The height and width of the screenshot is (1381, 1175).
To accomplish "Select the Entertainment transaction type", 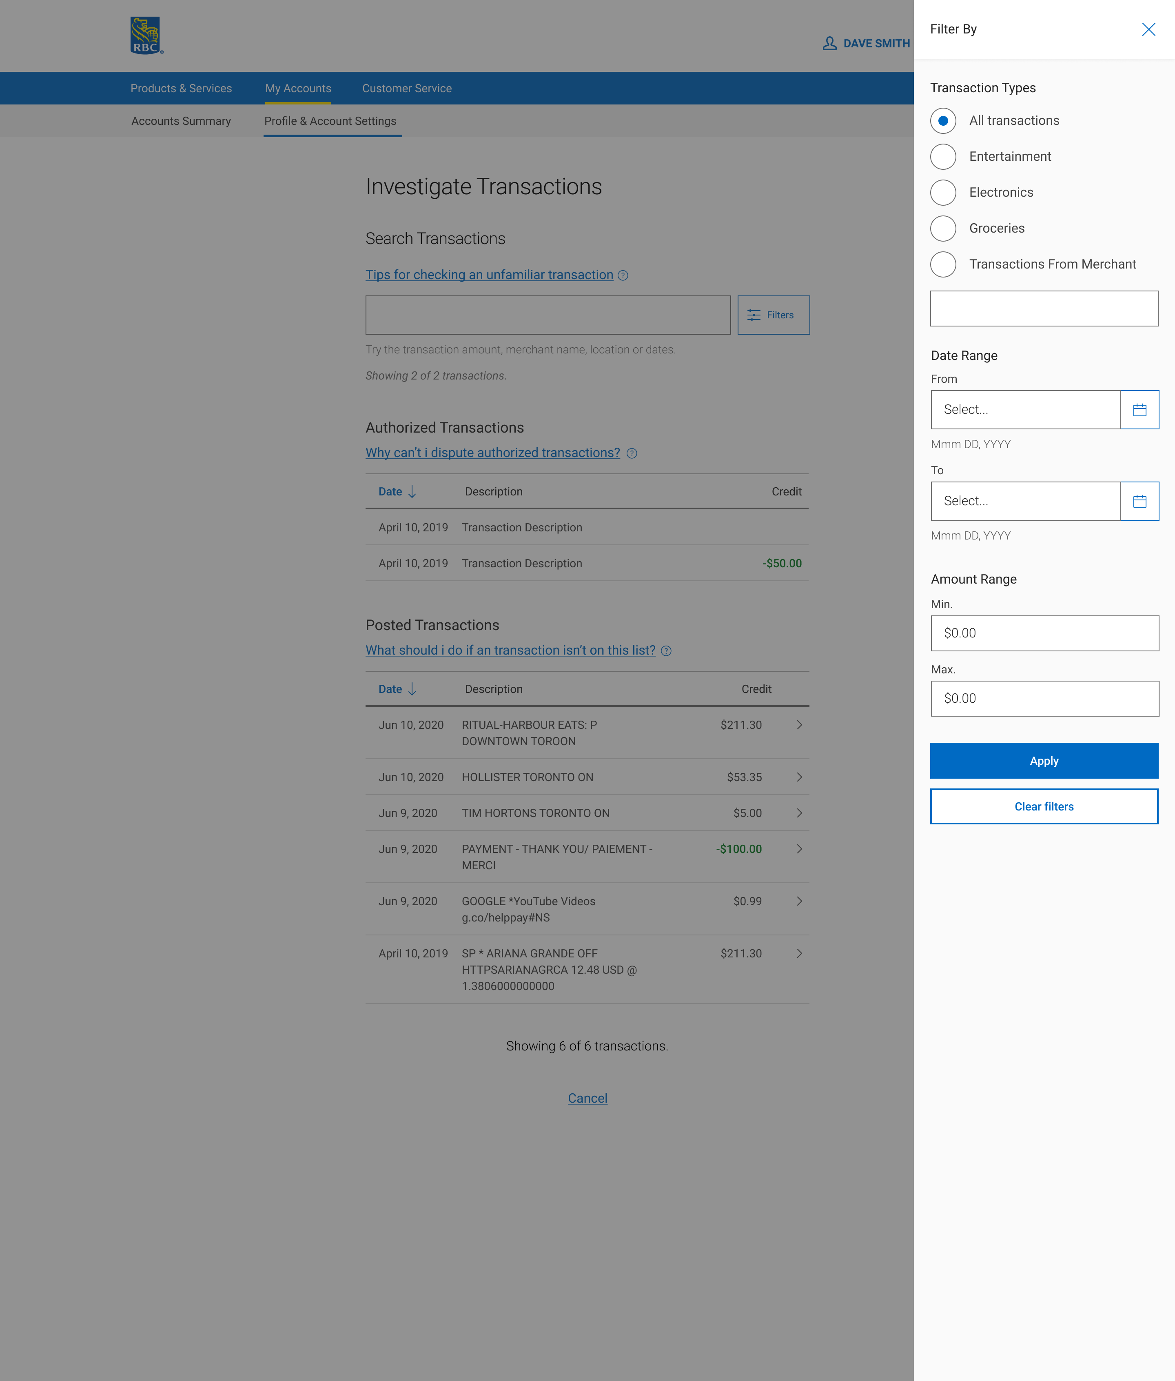I will pos(943,157).
